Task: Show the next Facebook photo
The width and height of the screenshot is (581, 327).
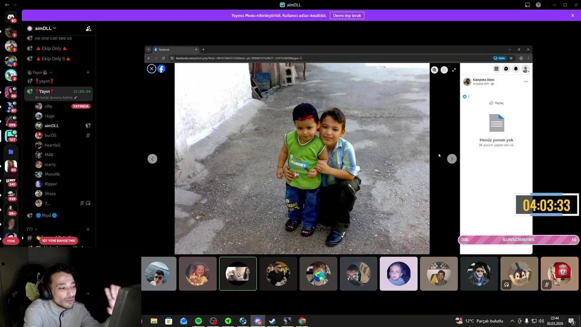Action: pos(452,159)
